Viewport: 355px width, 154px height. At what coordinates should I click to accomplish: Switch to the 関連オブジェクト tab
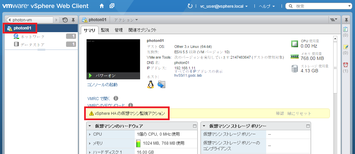[x=142, y=30]
